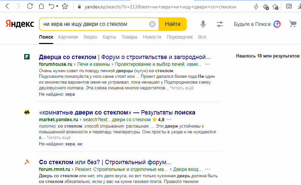The height and width of the screenshot is (185, 301).
Task: Click the yandex.ru address bar URL
Action: (160, 7)
